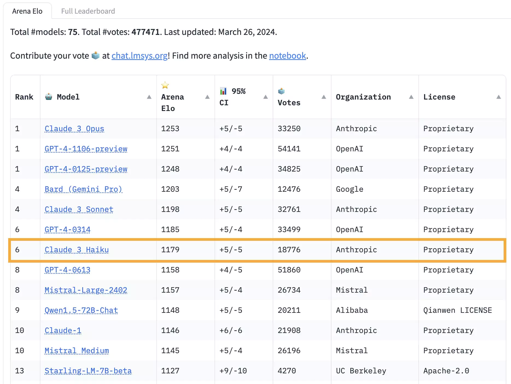The image size is (511, 384).
Task: Open the chat.lmsys.org link
Action: 139,56
